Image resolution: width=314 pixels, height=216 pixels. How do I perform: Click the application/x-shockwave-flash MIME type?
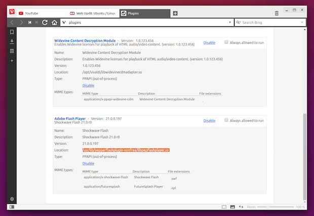click(x=106, y=177)
